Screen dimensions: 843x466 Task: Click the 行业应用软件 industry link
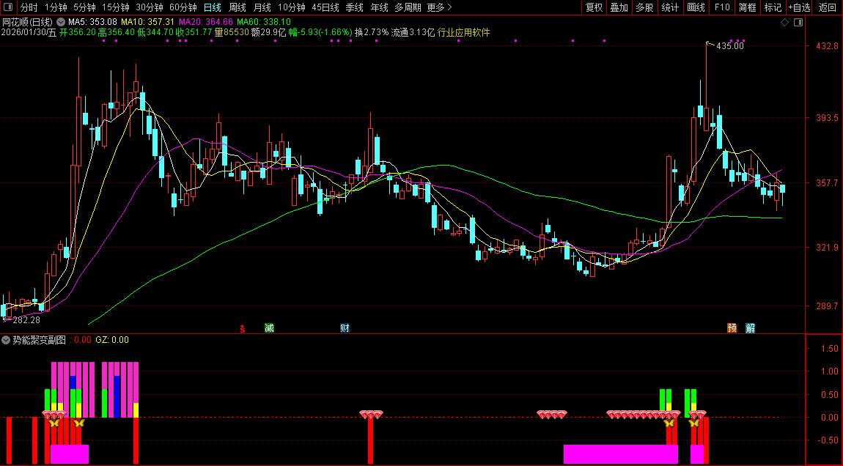463,32
